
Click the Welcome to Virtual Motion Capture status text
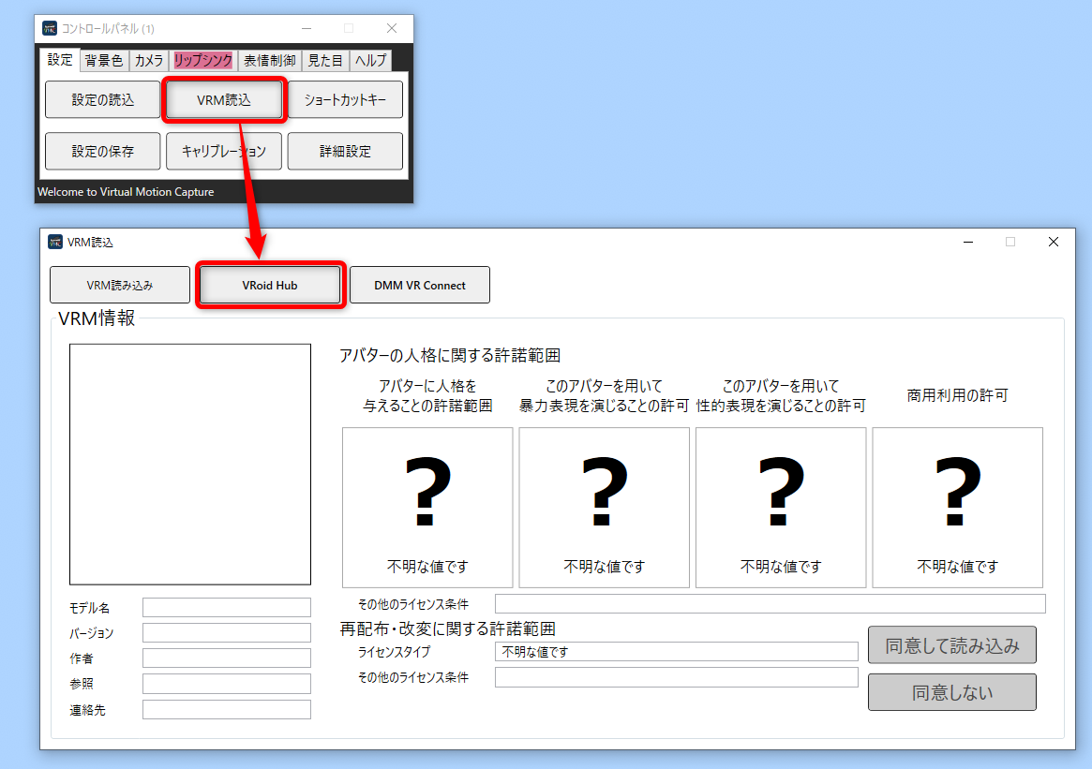(x=126, y=191)
